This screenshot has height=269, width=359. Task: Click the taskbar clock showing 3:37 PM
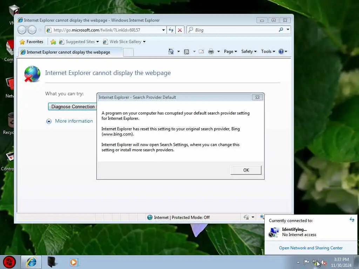[341, 262]
